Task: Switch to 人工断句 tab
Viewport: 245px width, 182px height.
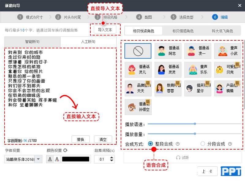Action: [88, 42]
